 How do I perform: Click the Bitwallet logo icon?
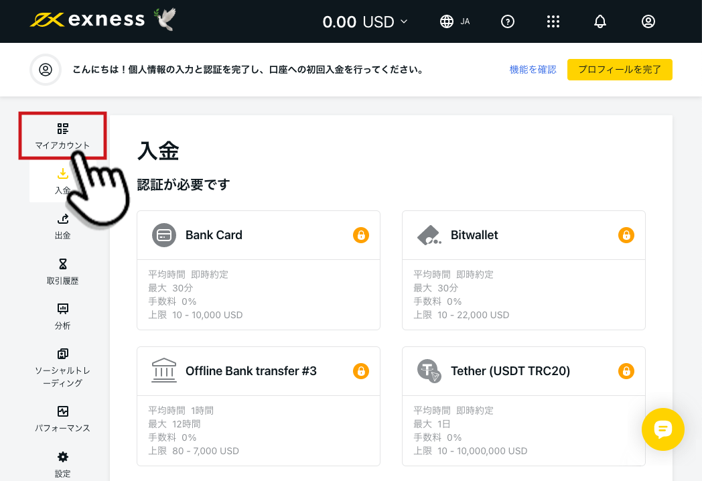click(429, 235)
